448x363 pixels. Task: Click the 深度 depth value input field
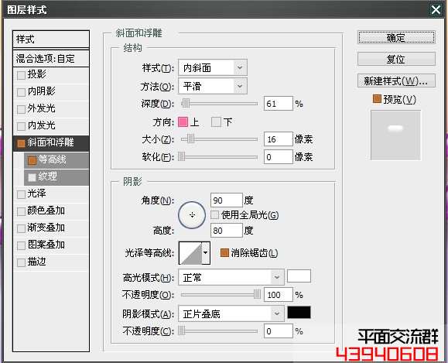[278, 104]
